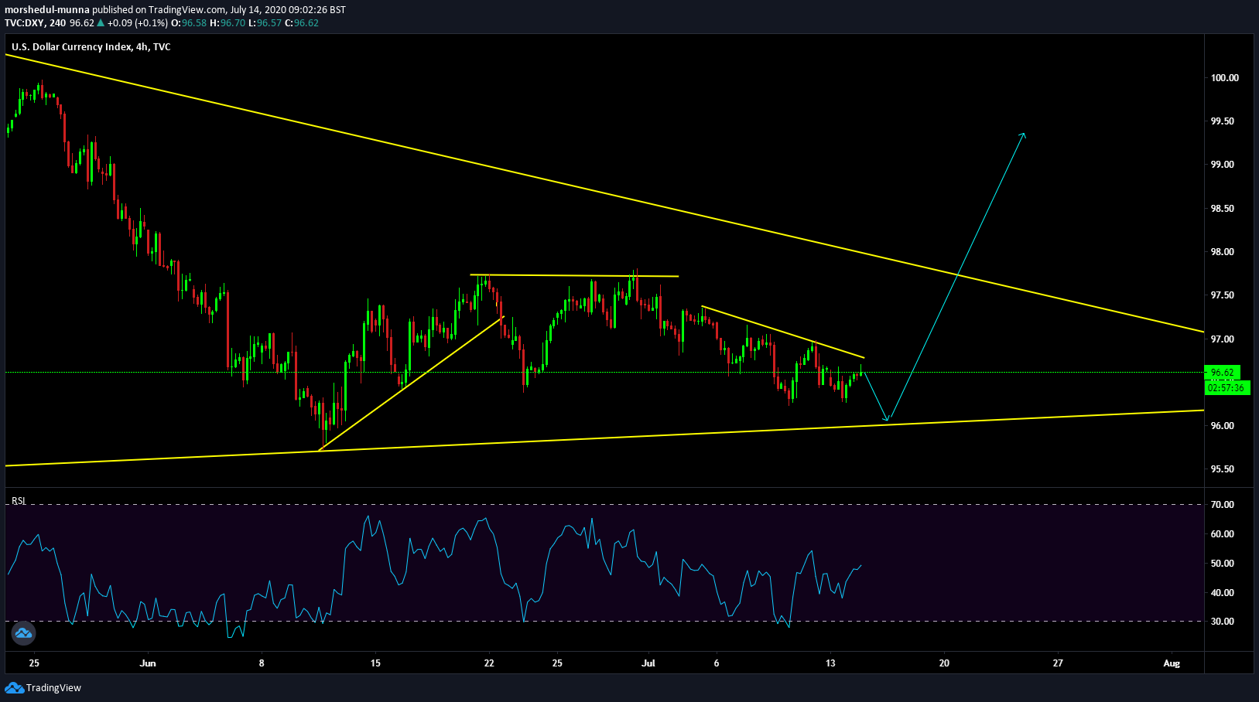Click the 98.00 price axis label

1223,252
